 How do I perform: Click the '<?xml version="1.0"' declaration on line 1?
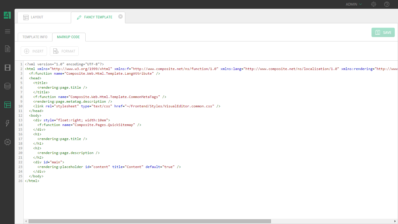tap(45, 64)
